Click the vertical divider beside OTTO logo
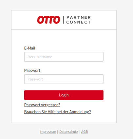Screen dimensions: 133x139 (64, 20)
